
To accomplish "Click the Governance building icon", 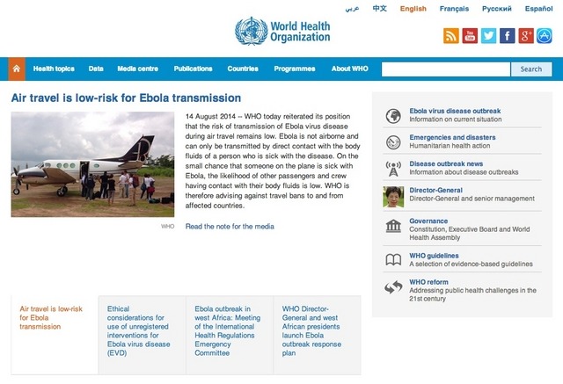I will point(393,227).
